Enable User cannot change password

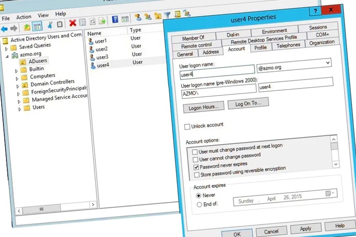pyautogui.click(x=195, y=159)
